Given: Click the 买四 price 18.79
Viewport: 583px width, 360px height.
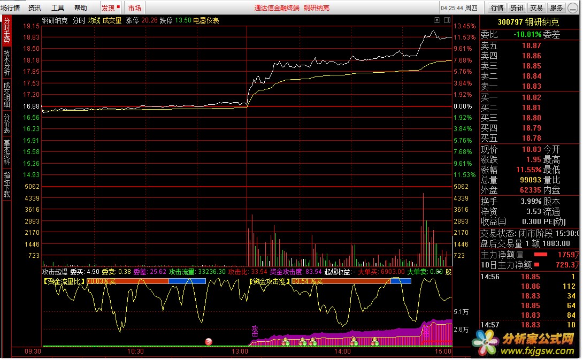Looking at the screenshot, I should click(x=531, y=127).
